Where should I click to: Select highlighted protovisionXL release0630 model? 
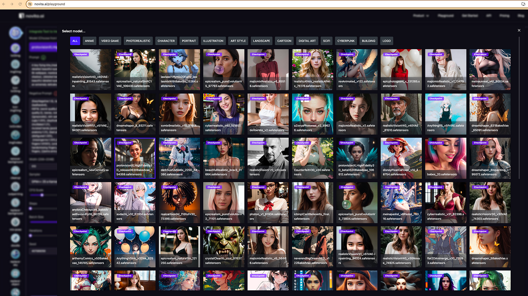[x=135, y=158]
